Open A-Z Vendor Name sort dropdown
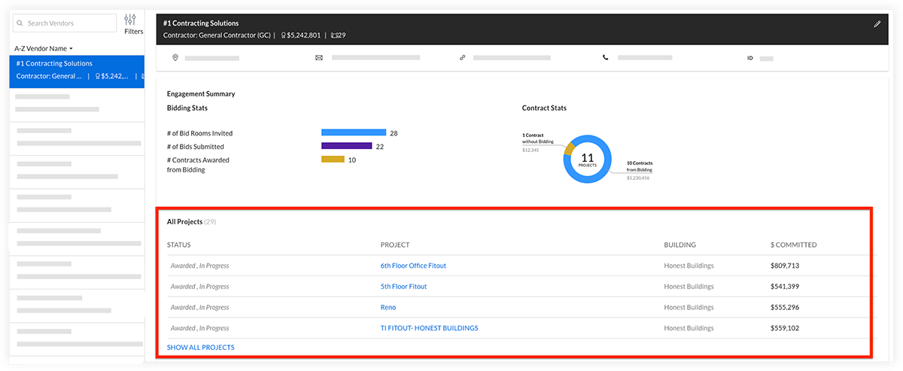Image resolution: width=903 pixels, height=371 pixels. [44, 48]
